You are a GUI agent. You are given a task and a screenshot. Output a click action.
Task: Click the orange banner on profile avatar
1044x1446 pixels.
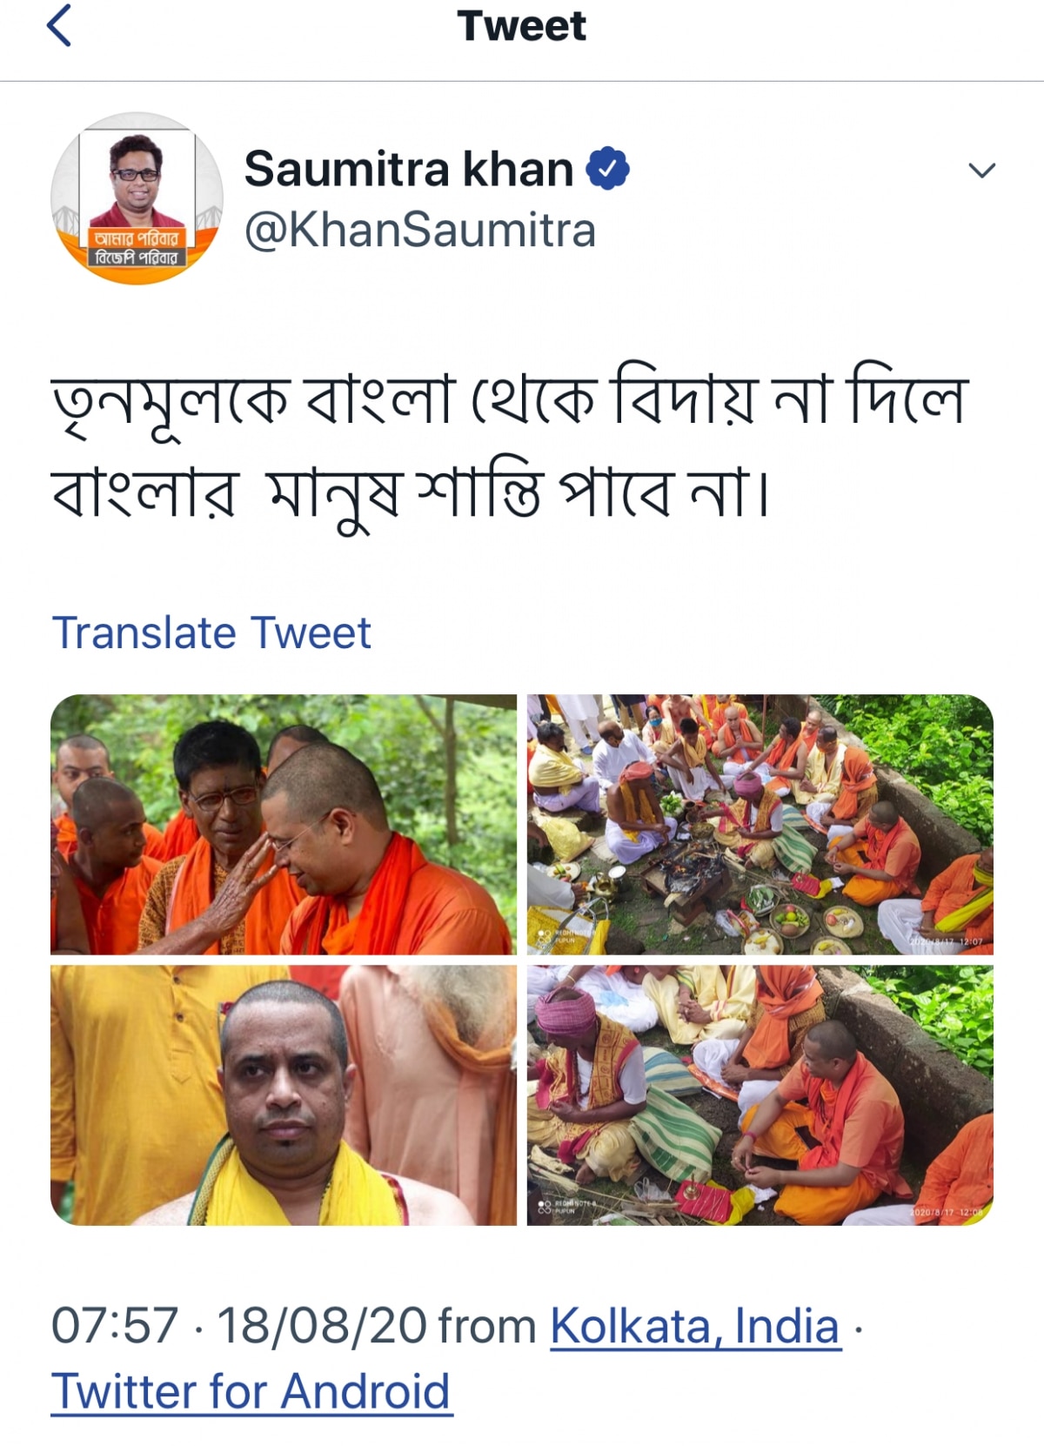pyautogui.click(x=137, y=248)
